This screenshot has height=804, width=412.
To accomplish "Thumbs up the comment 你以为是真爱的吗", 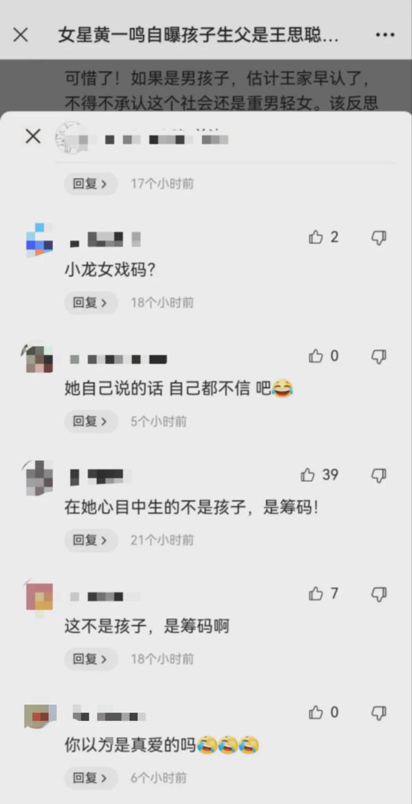I will click(x=316, y=712).
